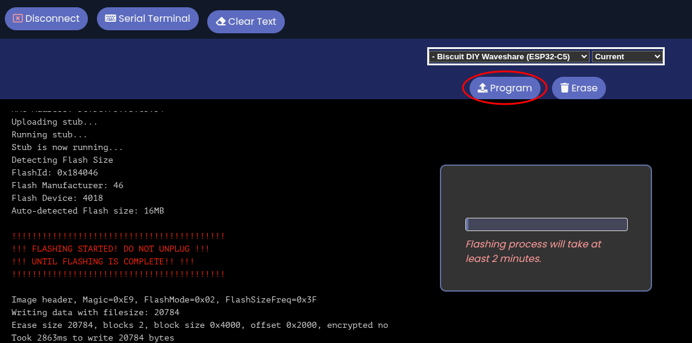Click the 'FlashId: 0x184046' log line
692x343 pixels.
[x=55, y=172]
